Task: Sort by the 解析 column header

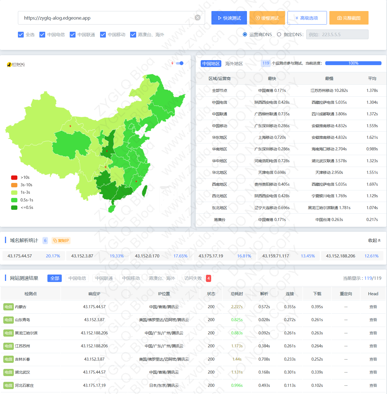Action: [264, 294]
